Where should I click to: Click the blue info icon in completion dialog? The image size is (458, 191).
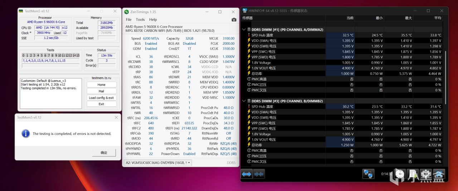click(x=26, y=133)
